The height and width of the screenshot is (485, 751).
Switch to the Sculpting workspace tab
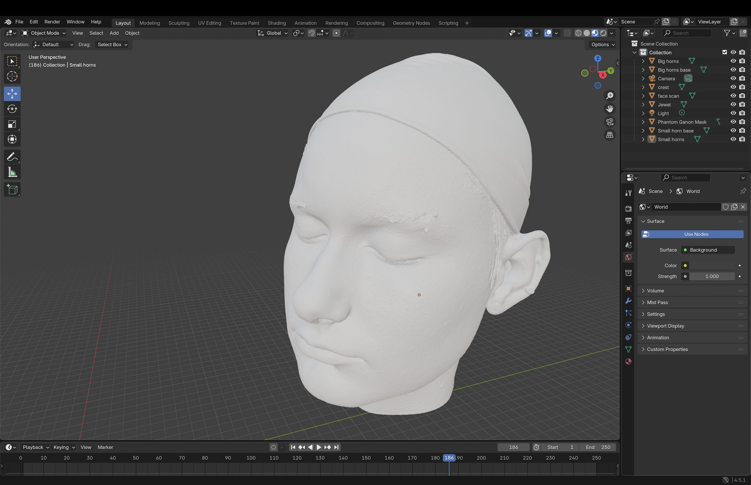pyautogui.click(x=179, y=23)
